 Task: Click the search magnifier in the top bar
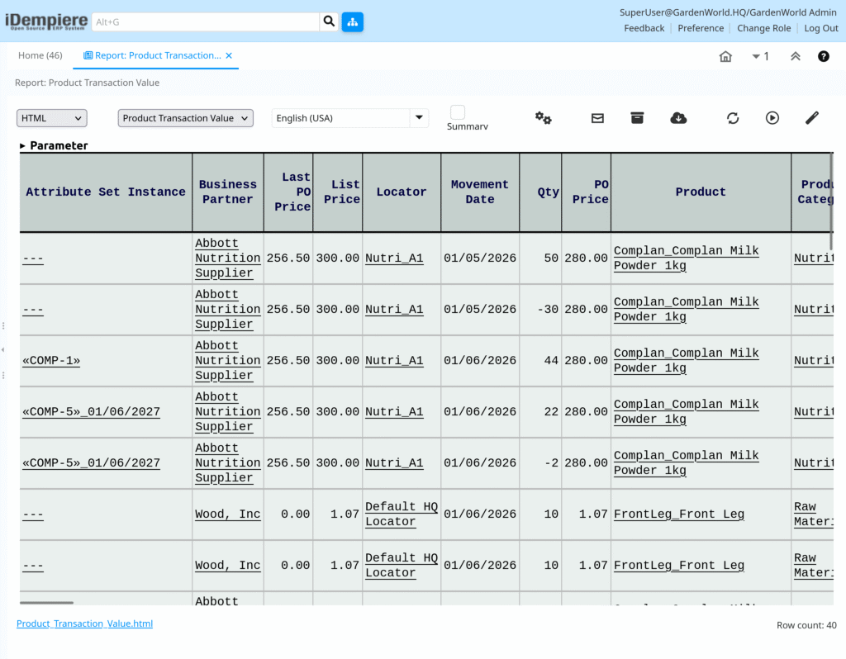pyautogui.click(x=329, y=21)
